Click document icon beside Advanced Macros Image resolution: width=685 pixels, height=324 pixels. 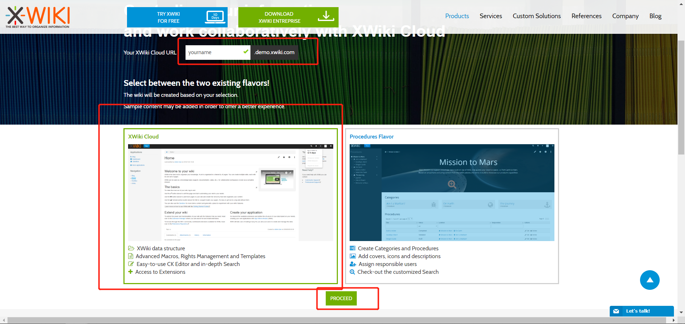point(131,256)
